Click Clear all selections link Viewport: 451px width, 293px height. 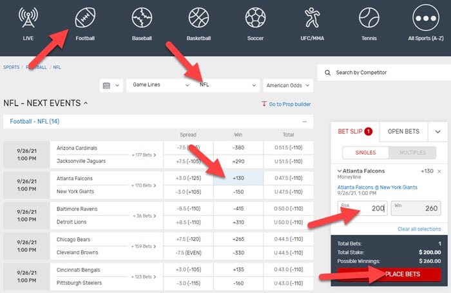[x=419, y=229]
